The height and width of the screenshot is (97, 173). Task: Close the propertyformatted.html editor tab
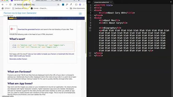111,2
